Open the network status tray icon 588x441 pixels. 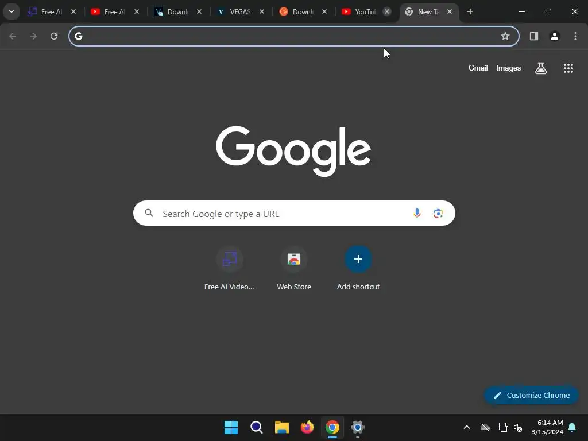[503, 427]
